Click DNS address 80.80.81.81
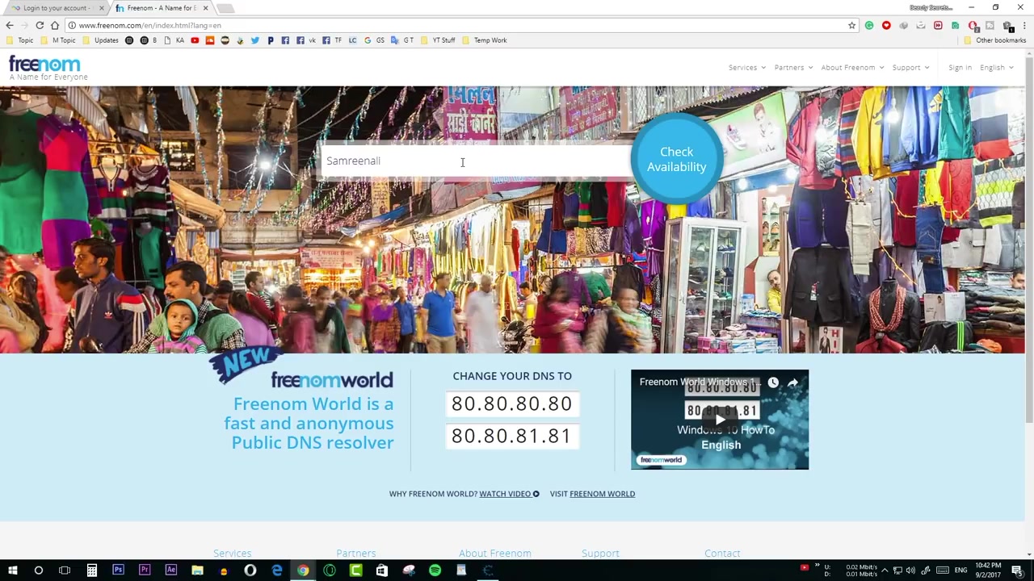The width and height of the screenshot is (1034, 581). (x=511, y=436)
